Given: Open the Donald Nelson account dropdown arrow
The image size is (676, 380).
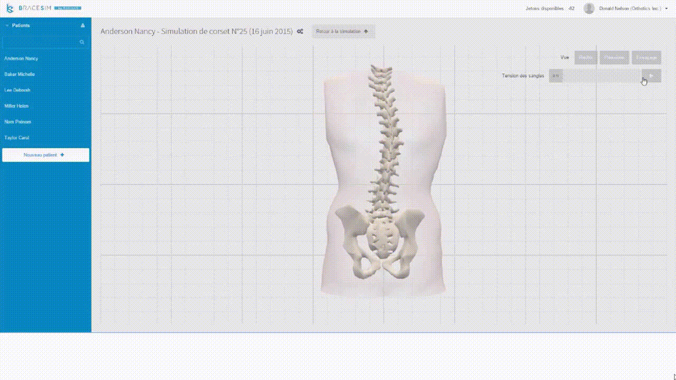Looking at the screenshot, I should pyautogui.click(x=666, y=8).
